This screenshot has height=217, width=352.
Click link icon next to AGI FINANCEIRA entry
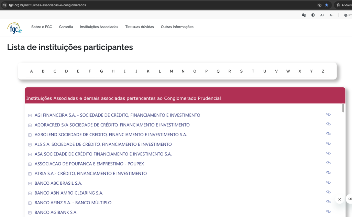pyautogui.click(x=328, y=114)
